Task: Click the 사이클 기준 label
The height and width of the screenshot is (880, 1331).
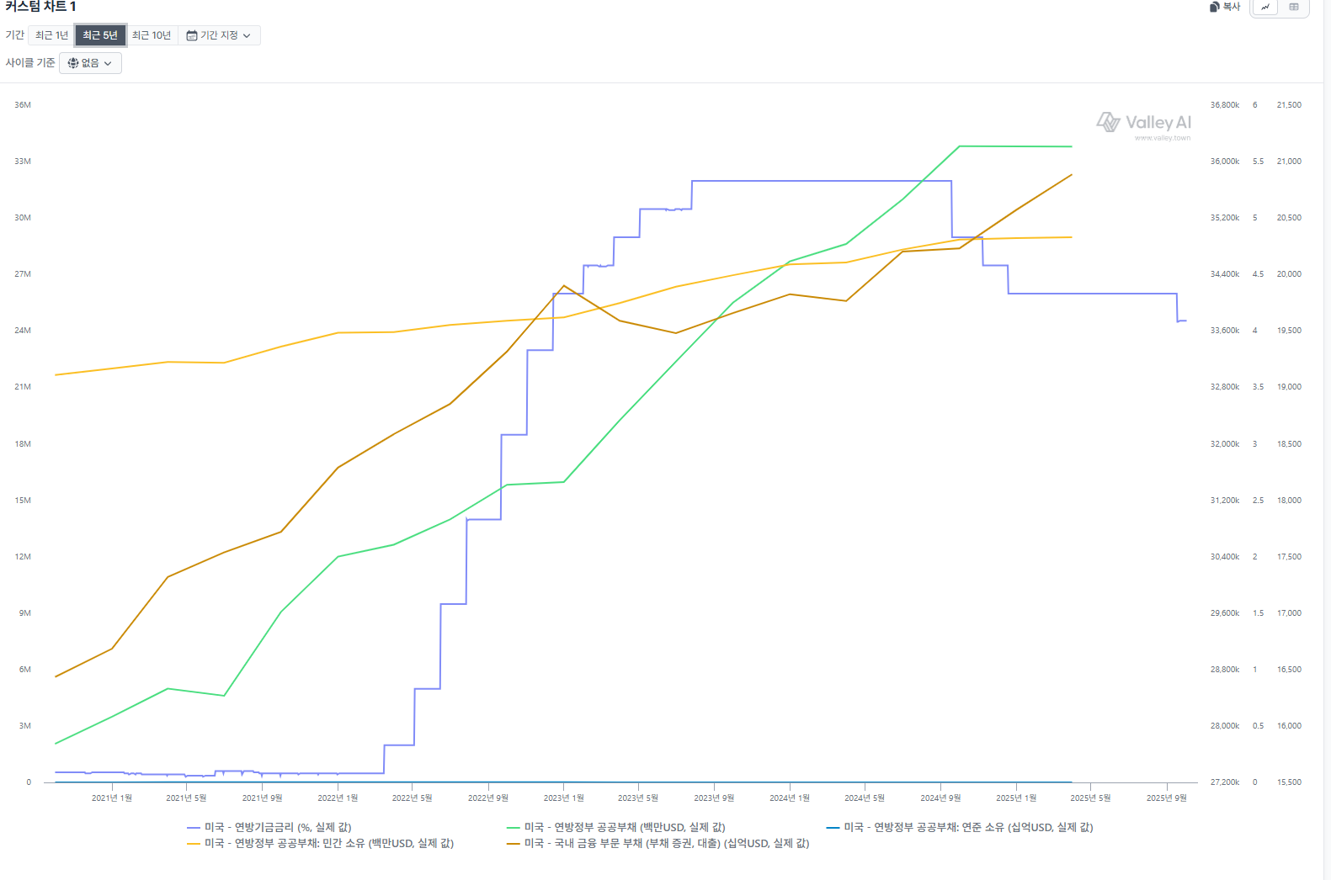Action: [30, 63]
